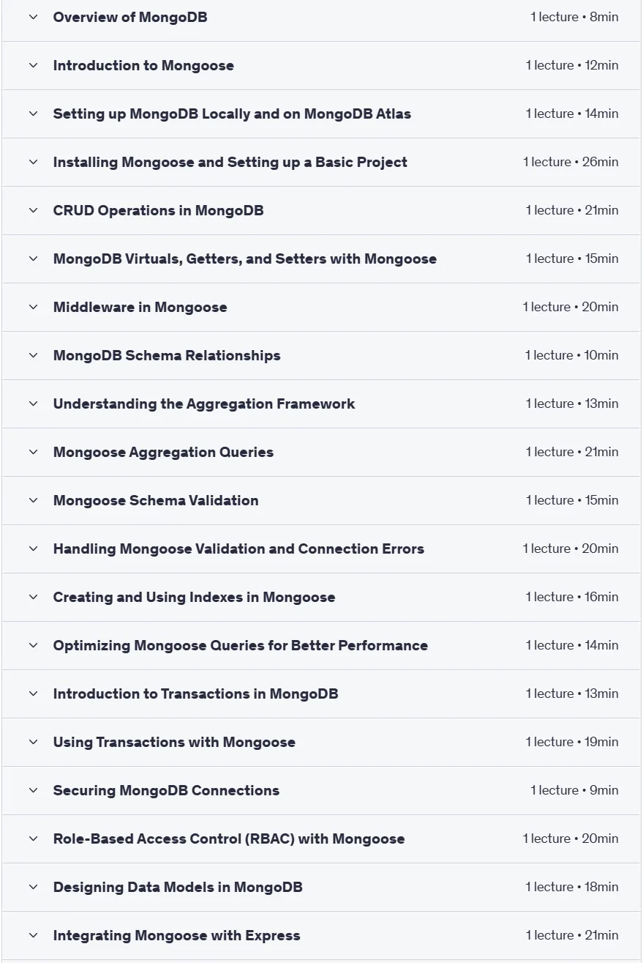
Task: Expand Using Transactions with Mongoose chevron
Action: (33, 742)
